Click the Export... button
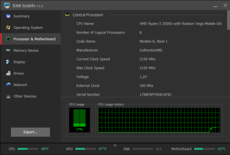The width and height of the screenshot is (230, 155). coord(30,132)
